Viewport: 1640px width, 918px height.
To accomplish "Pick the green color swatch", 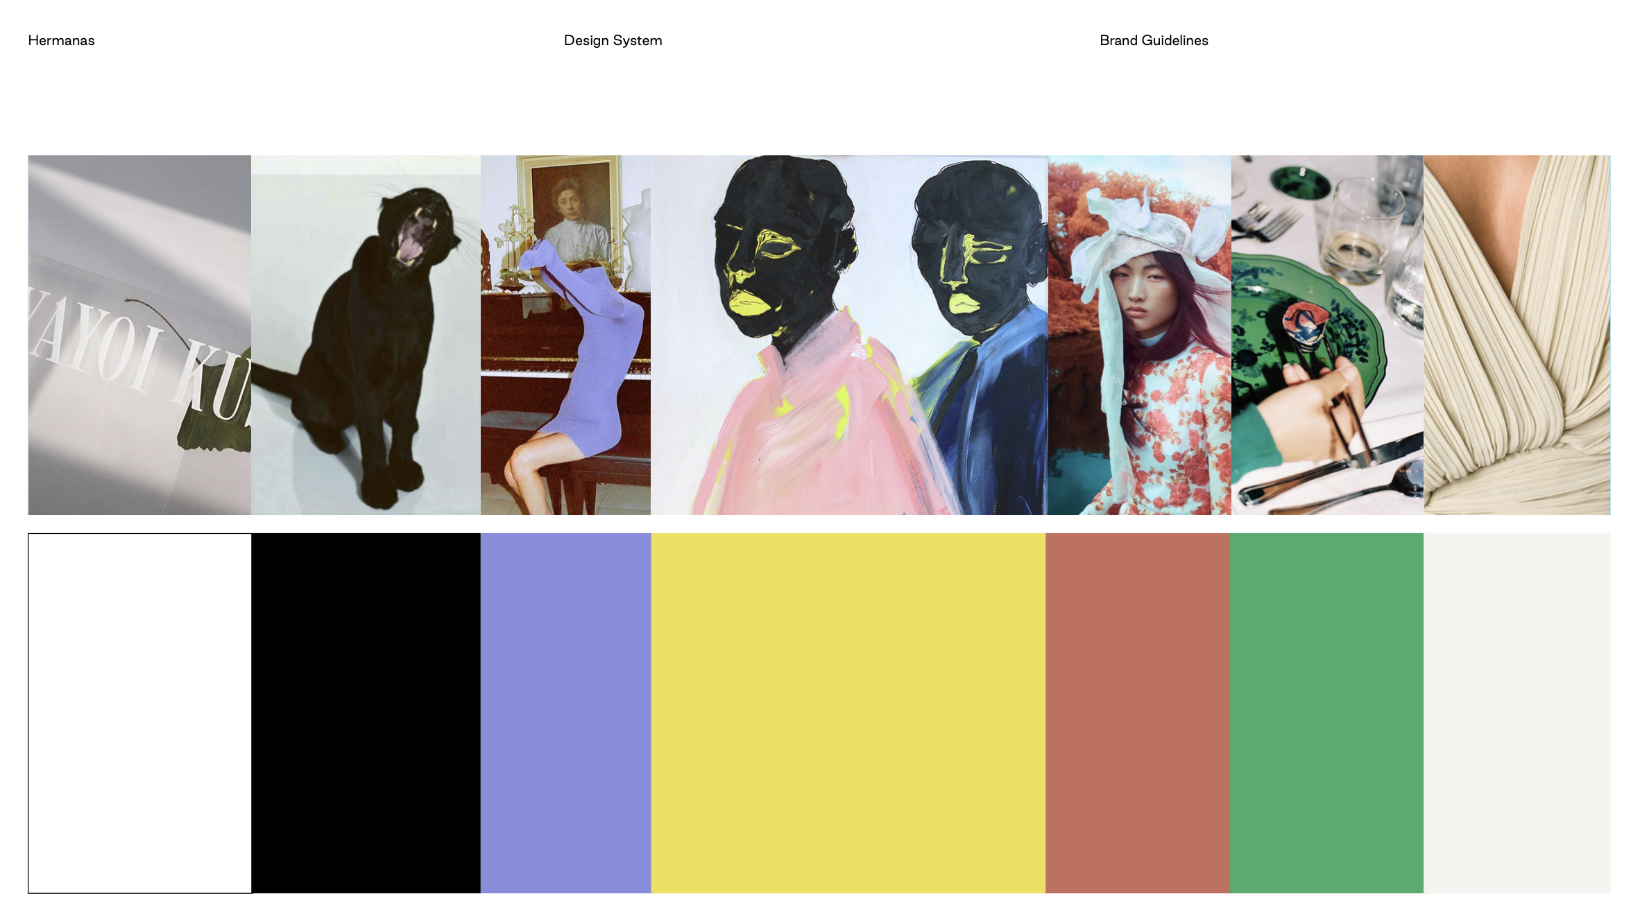I will pos(1326,713).
